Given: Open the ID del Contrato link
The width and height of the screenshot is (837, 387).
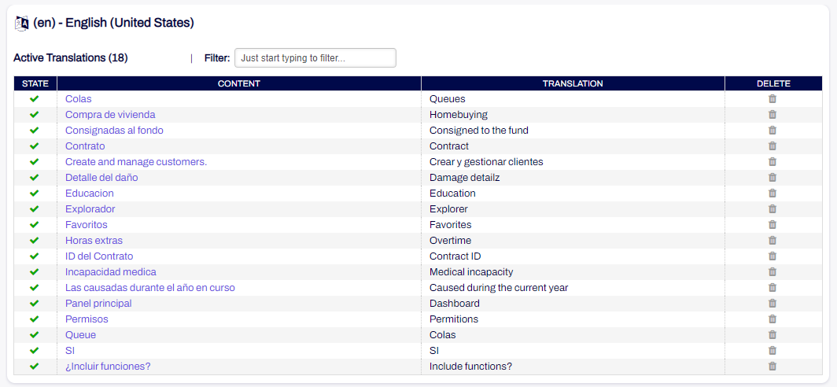Looking at the screenshot, I should pos(99,256).
